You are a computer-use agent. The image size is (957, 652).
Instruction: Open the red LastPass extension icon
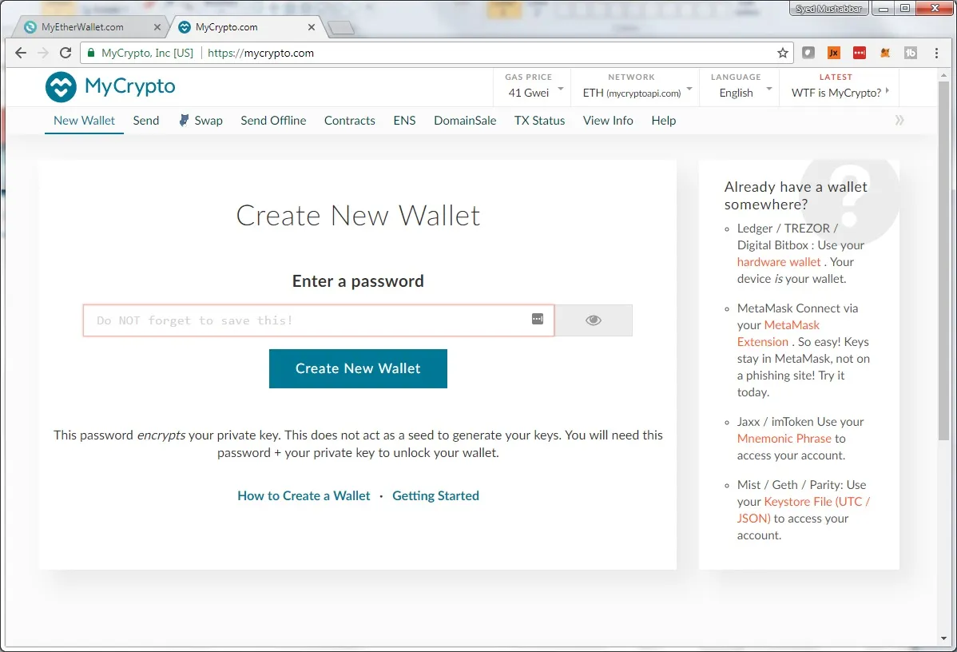tap(860, 53)
